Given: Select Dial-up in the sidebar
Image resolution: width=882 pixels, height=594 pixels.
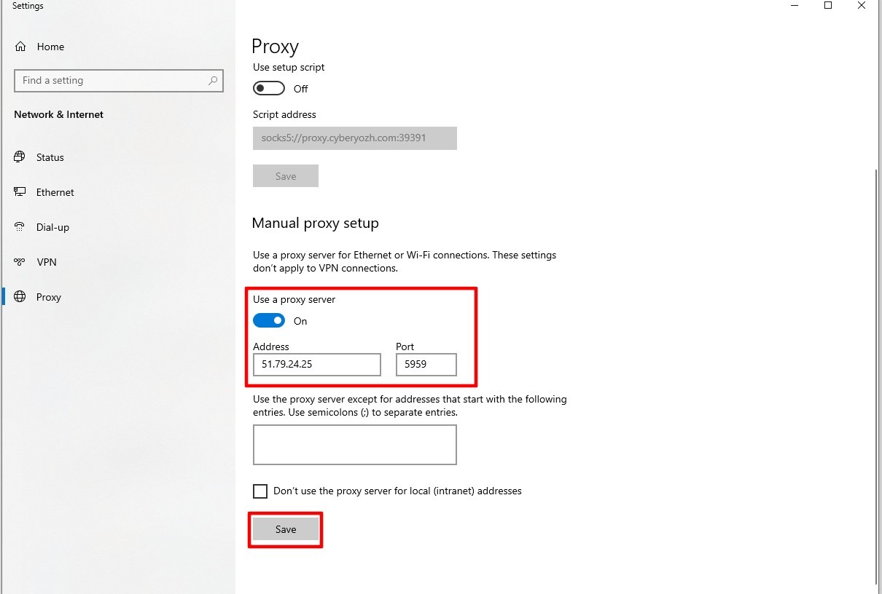Looking at the screenshot, I should pyautogui.click(x=52, y=227).
